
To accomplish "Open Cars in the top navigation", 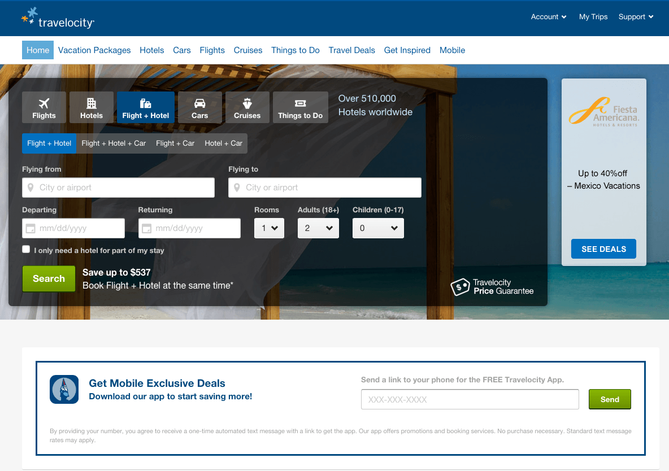I will [182, 50].
